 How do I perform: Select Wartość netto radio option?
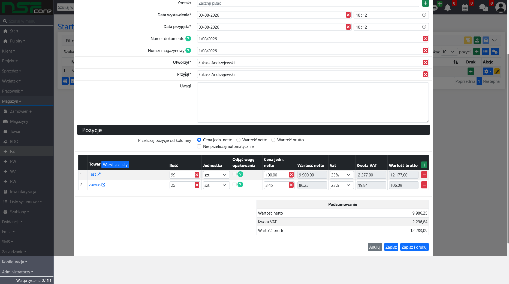coord(238,140)
